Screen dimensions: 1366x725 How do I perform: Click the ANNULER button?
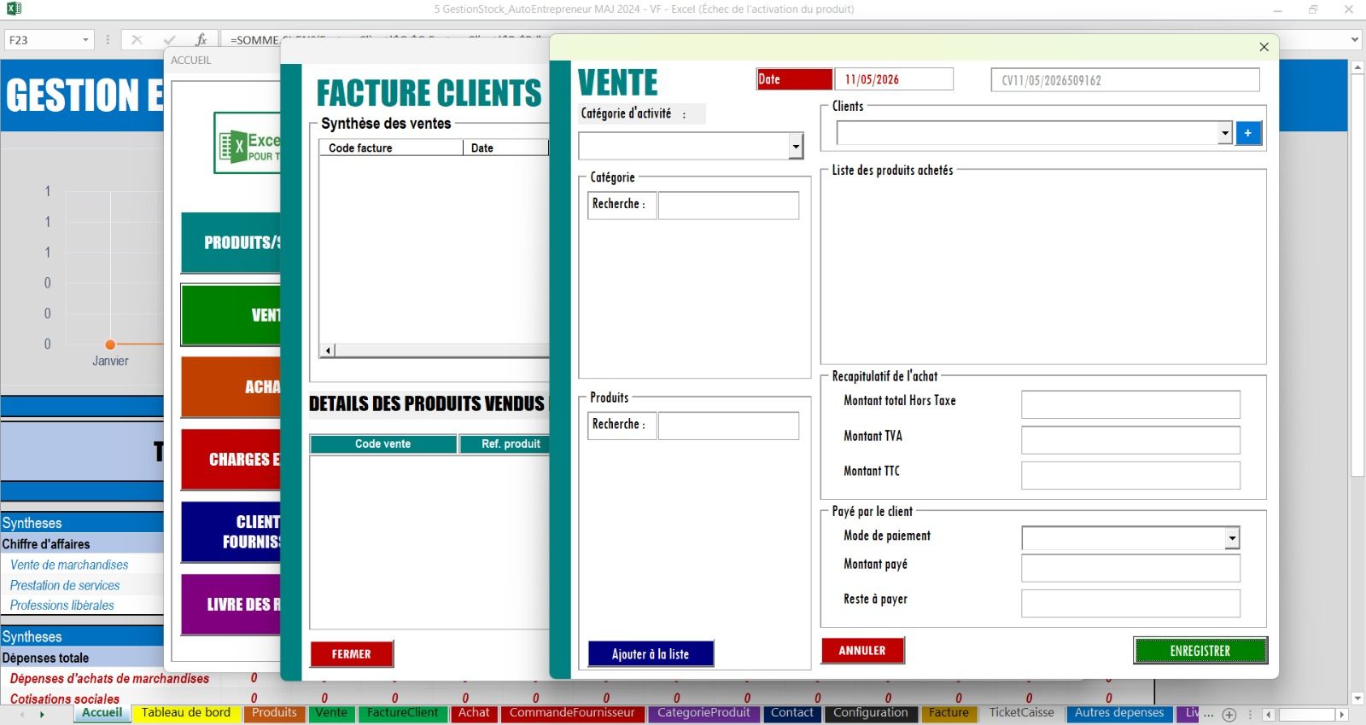click(x=862, y=651)
